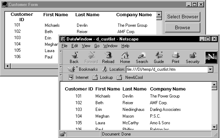Image resolution: width=220 pixels, height=138 pixels.
Task: Click 'P.S.C.' company in Netscape page
Action: point(155,116)
